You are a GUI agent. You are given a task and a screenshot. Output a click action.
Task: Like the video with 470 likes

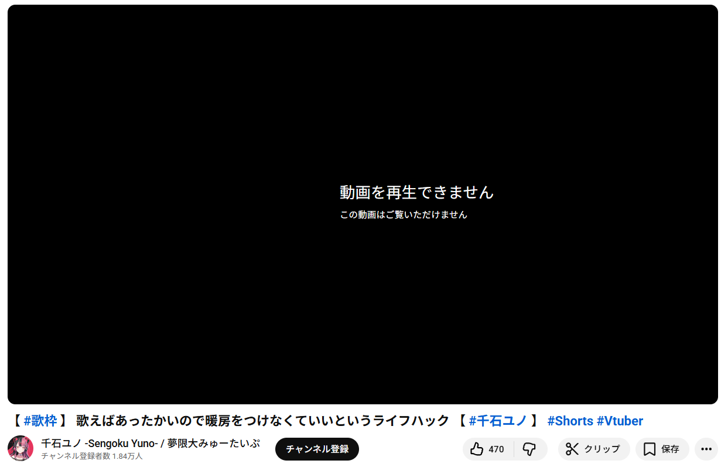click(x=488, y=449)
